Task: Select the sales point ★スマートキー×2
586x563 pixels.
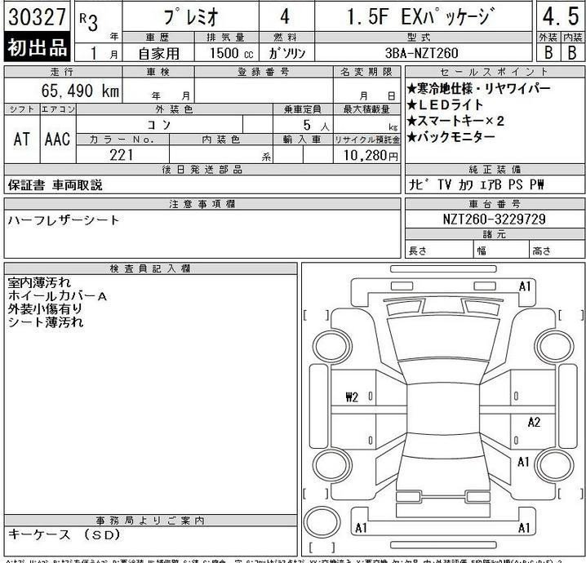Action: click(x=455, y=121)
